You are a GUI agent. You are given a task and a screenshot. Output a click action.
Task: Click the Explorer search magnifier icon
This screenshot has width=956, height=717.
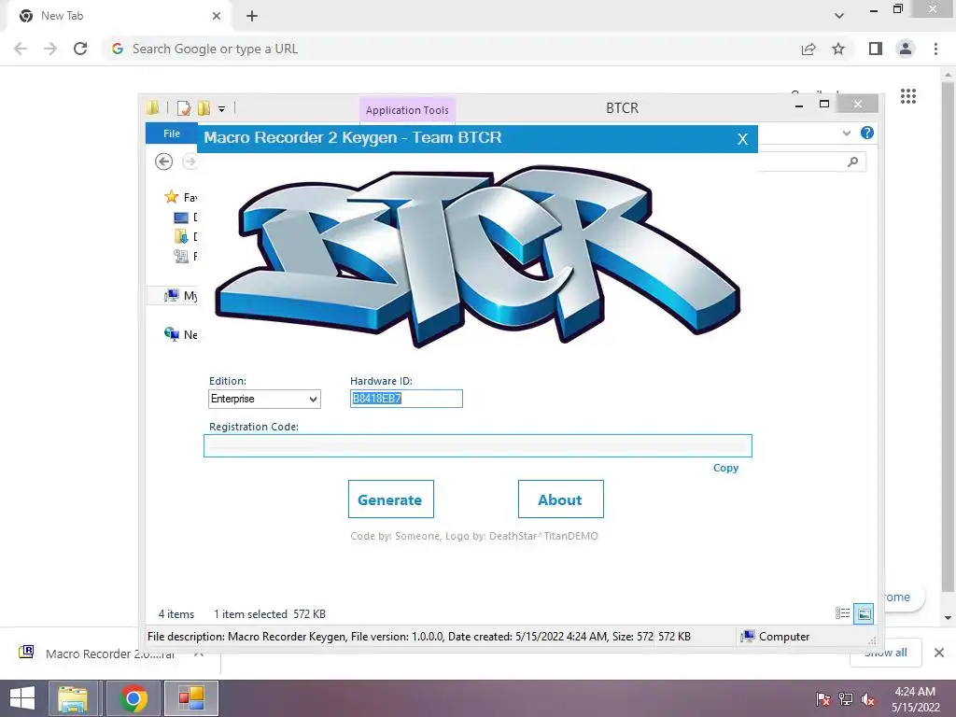[852, 162]
